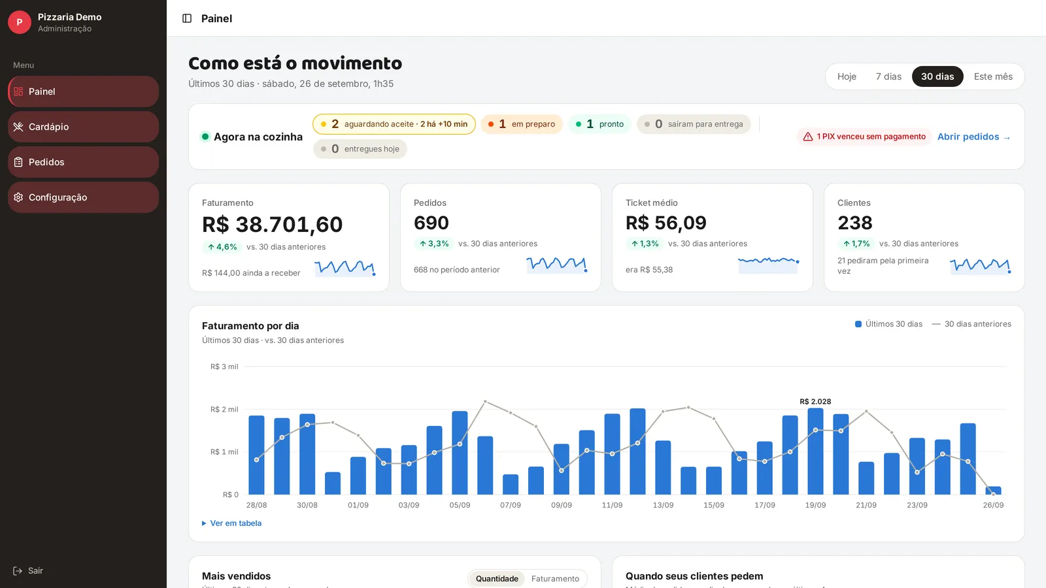Viewport: 1046px width, 588px height.
Task: Click the Pizzaria Demo account name
Action: [69, 17]
